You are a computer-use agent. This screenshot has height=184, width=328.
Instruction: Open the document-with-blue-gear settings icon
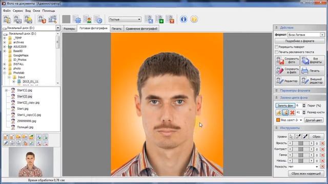[x=77, y=19]
